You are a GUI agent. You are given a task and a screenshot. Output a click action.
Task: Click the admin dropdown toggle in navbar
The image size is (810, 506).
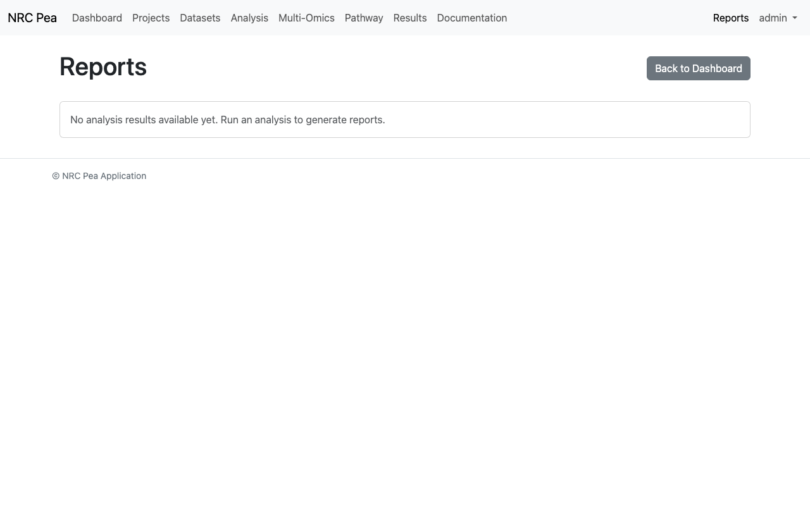777,18
